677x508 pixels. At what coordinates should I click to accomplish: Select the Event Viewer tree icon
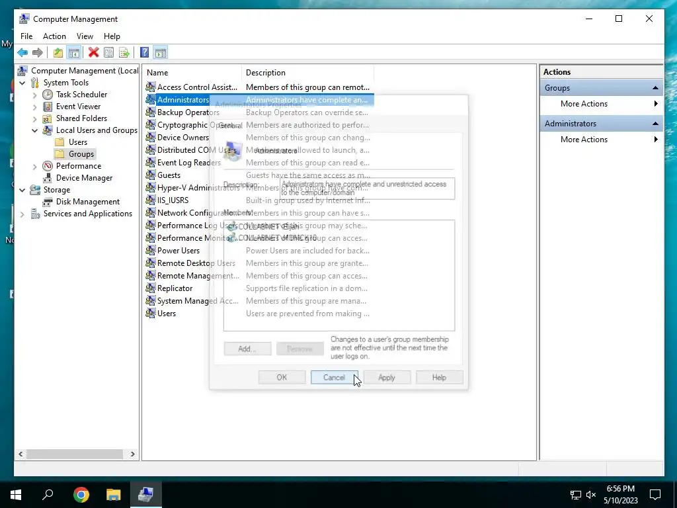click(x=48, y=106)
